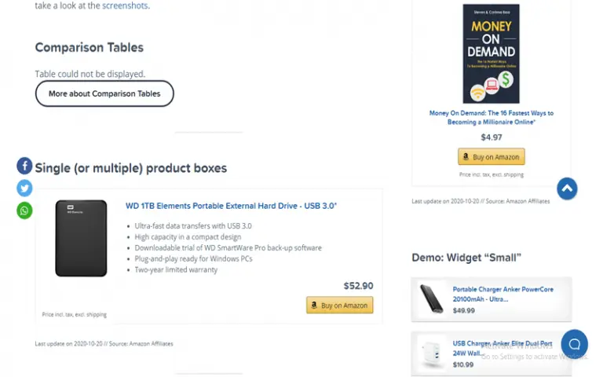Click More about Comparison Tables button
This screenshot has width=603, height=377.
[104, 93]
